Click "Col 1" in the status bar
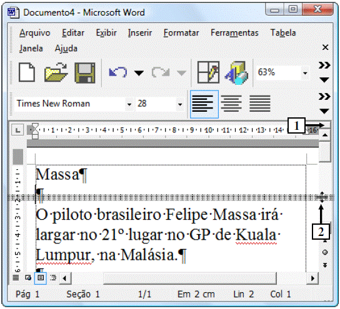 point(281,295)
